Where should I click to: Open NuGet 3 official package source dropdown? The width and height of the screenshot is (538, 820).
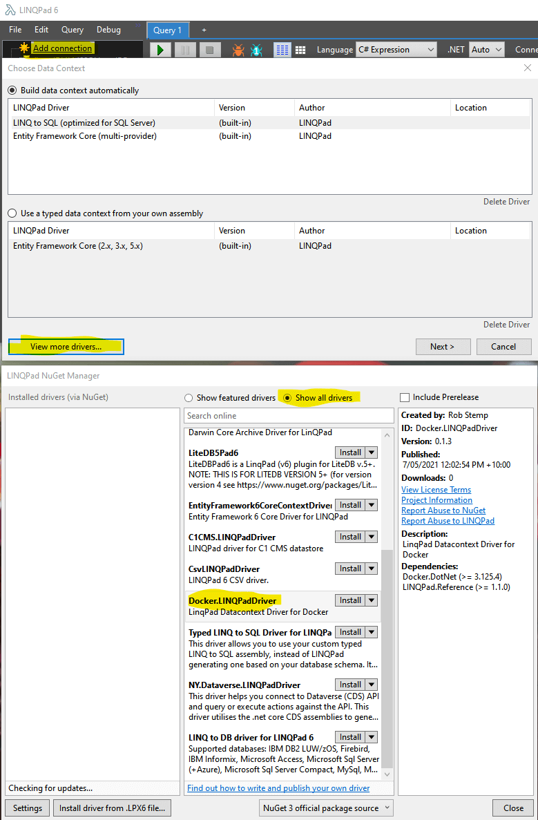click(327, 808)
